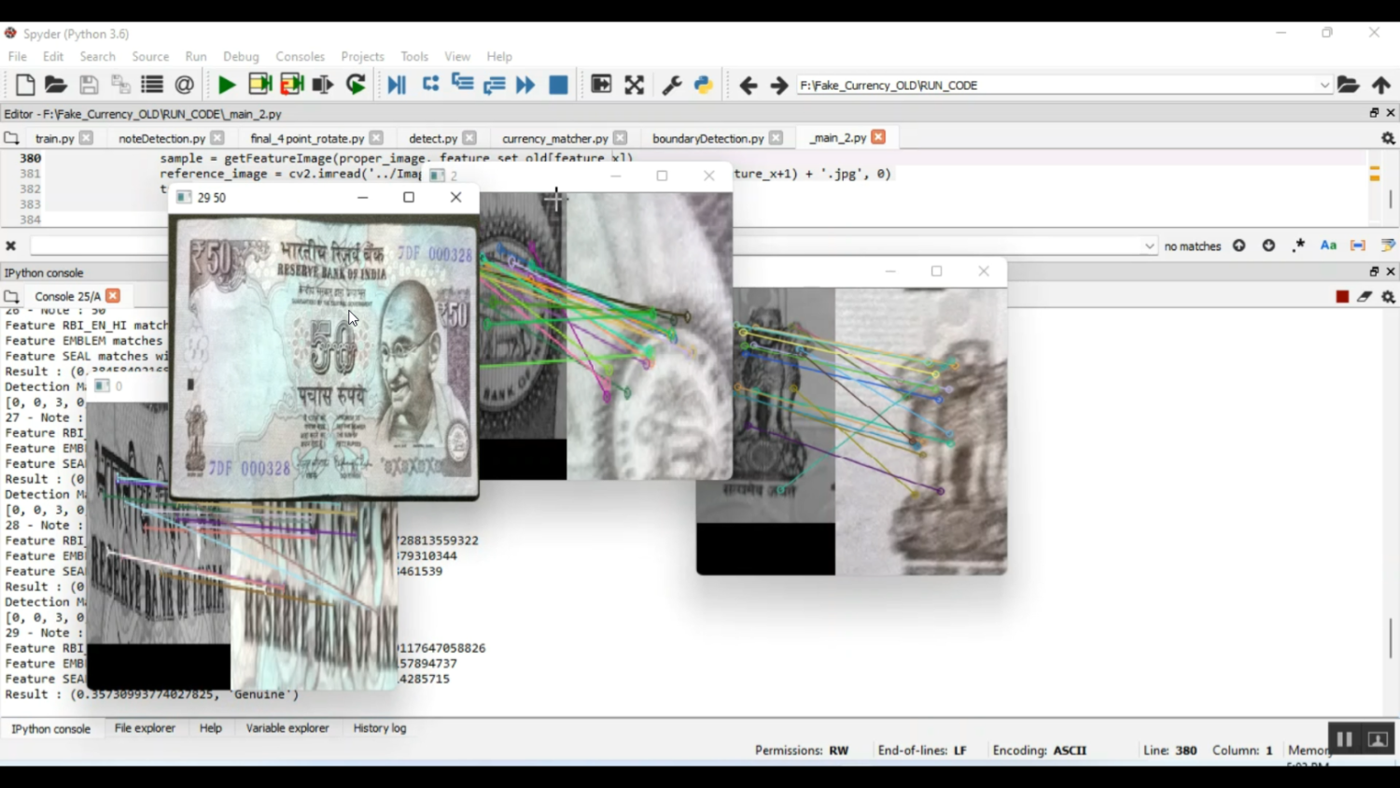Open the file path dropdown in the address bar
Screen dimensions: 1400x788
[x=1325, y=85]
